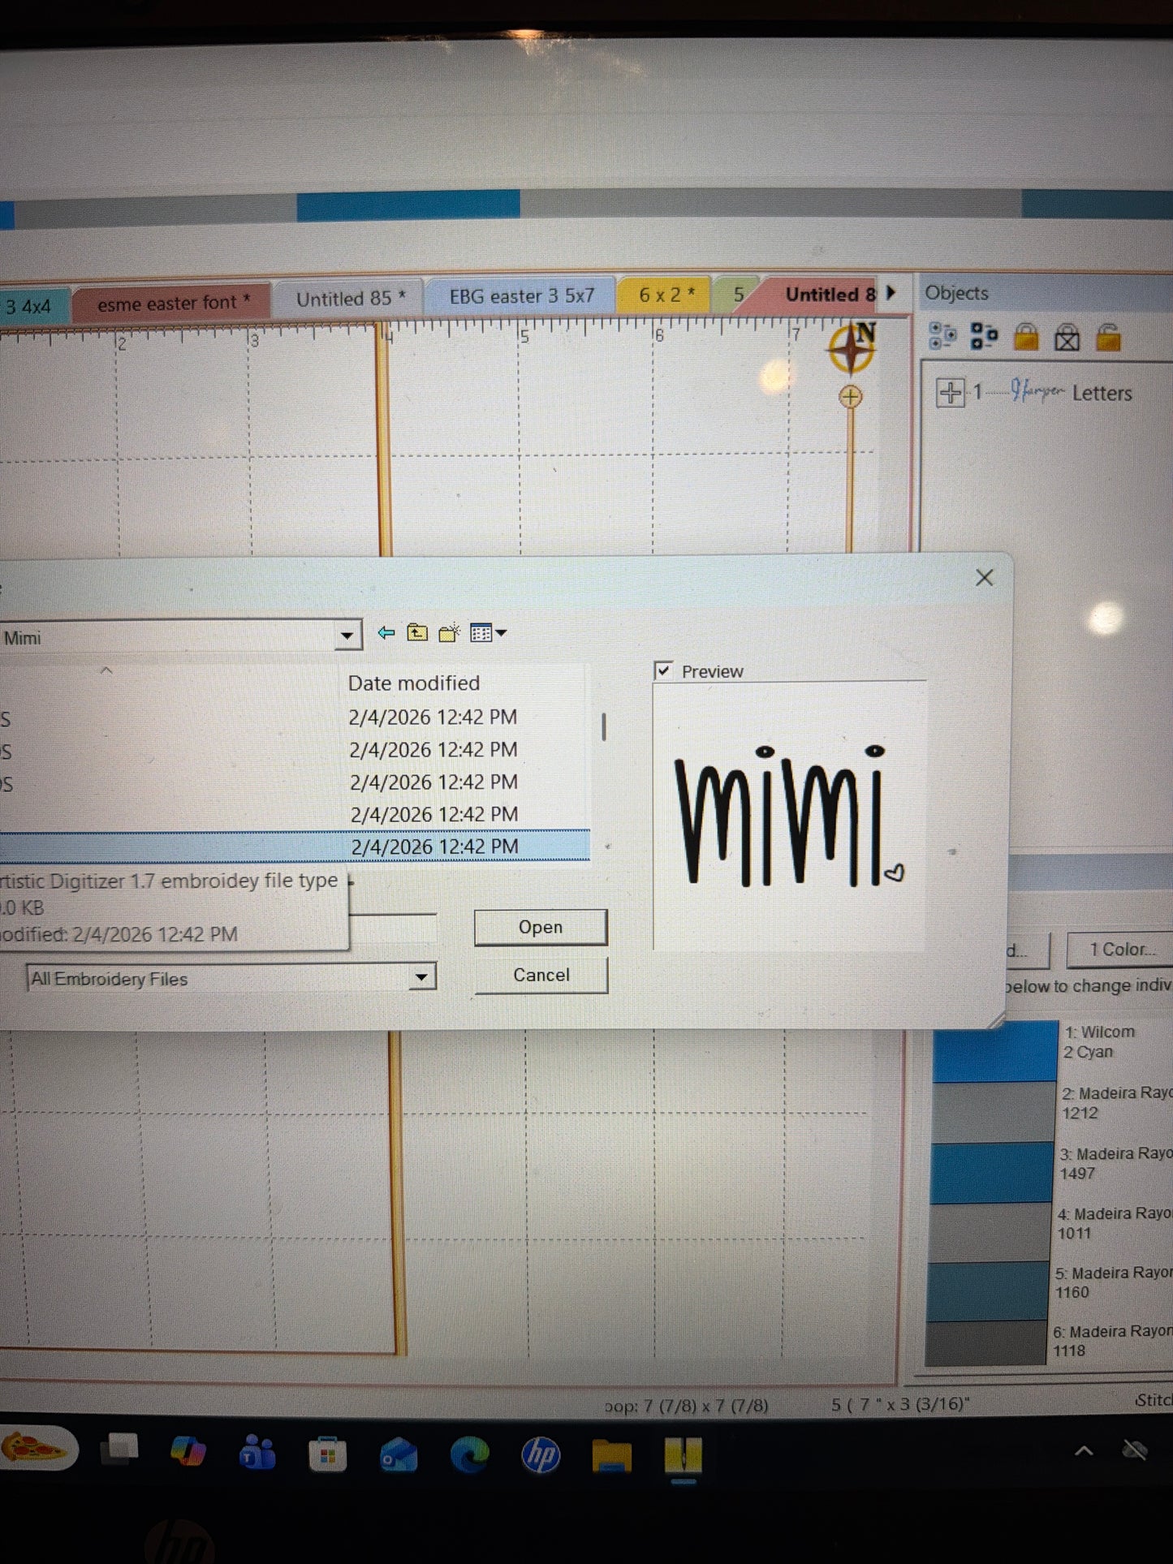
Task: Switch to the esme easter font tab
Action: tap(173, 304)
